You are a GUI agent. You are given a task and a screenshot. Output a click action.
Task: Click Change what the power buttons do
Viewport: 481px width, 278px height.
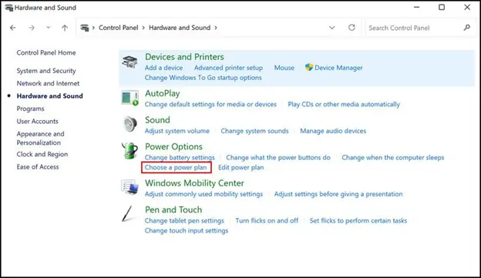[278, 158]
